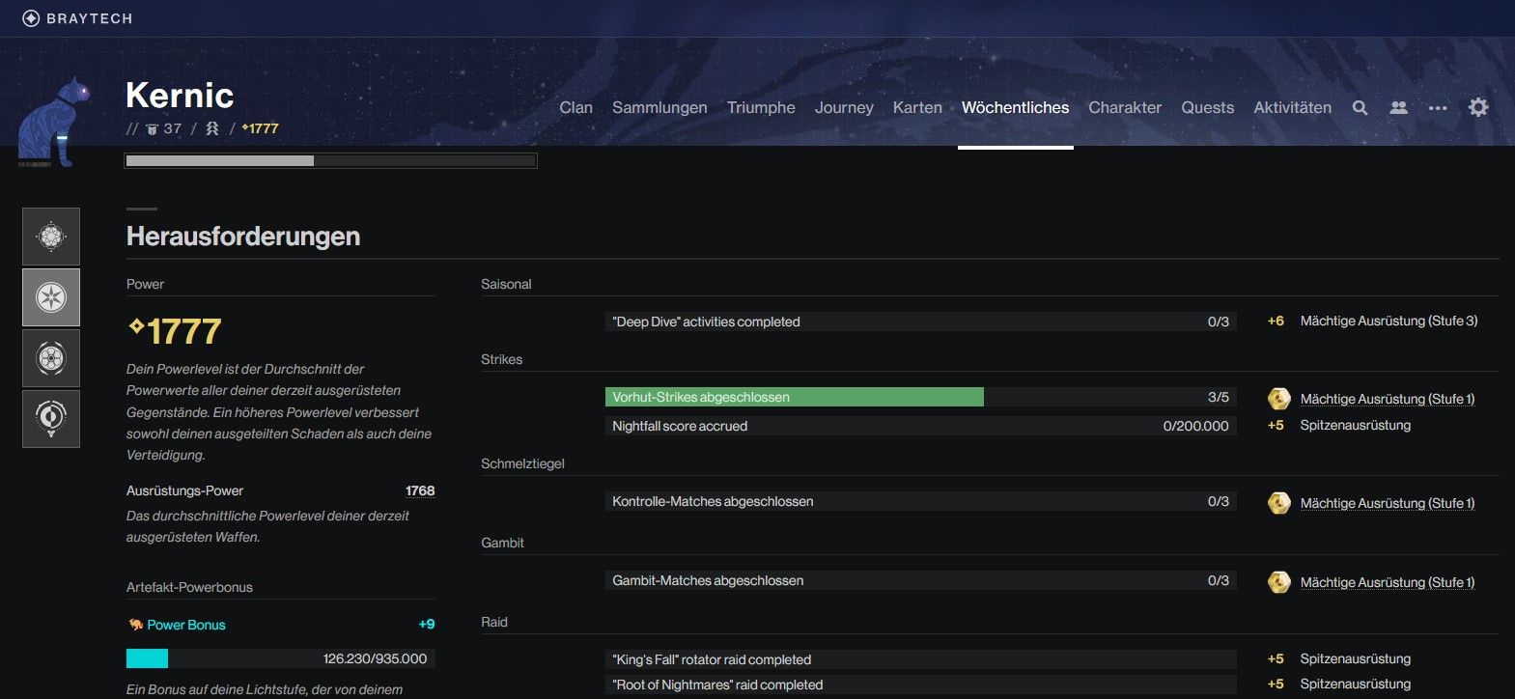Click the engram icon beside Kontrolle-Matches reward
The width and height of the screenshot is (1515, 699).
point(1278,503)
